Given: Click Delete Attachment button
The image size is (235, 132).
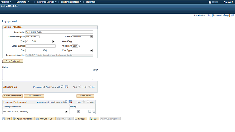Looking at the screenshot, I should 12,96.
